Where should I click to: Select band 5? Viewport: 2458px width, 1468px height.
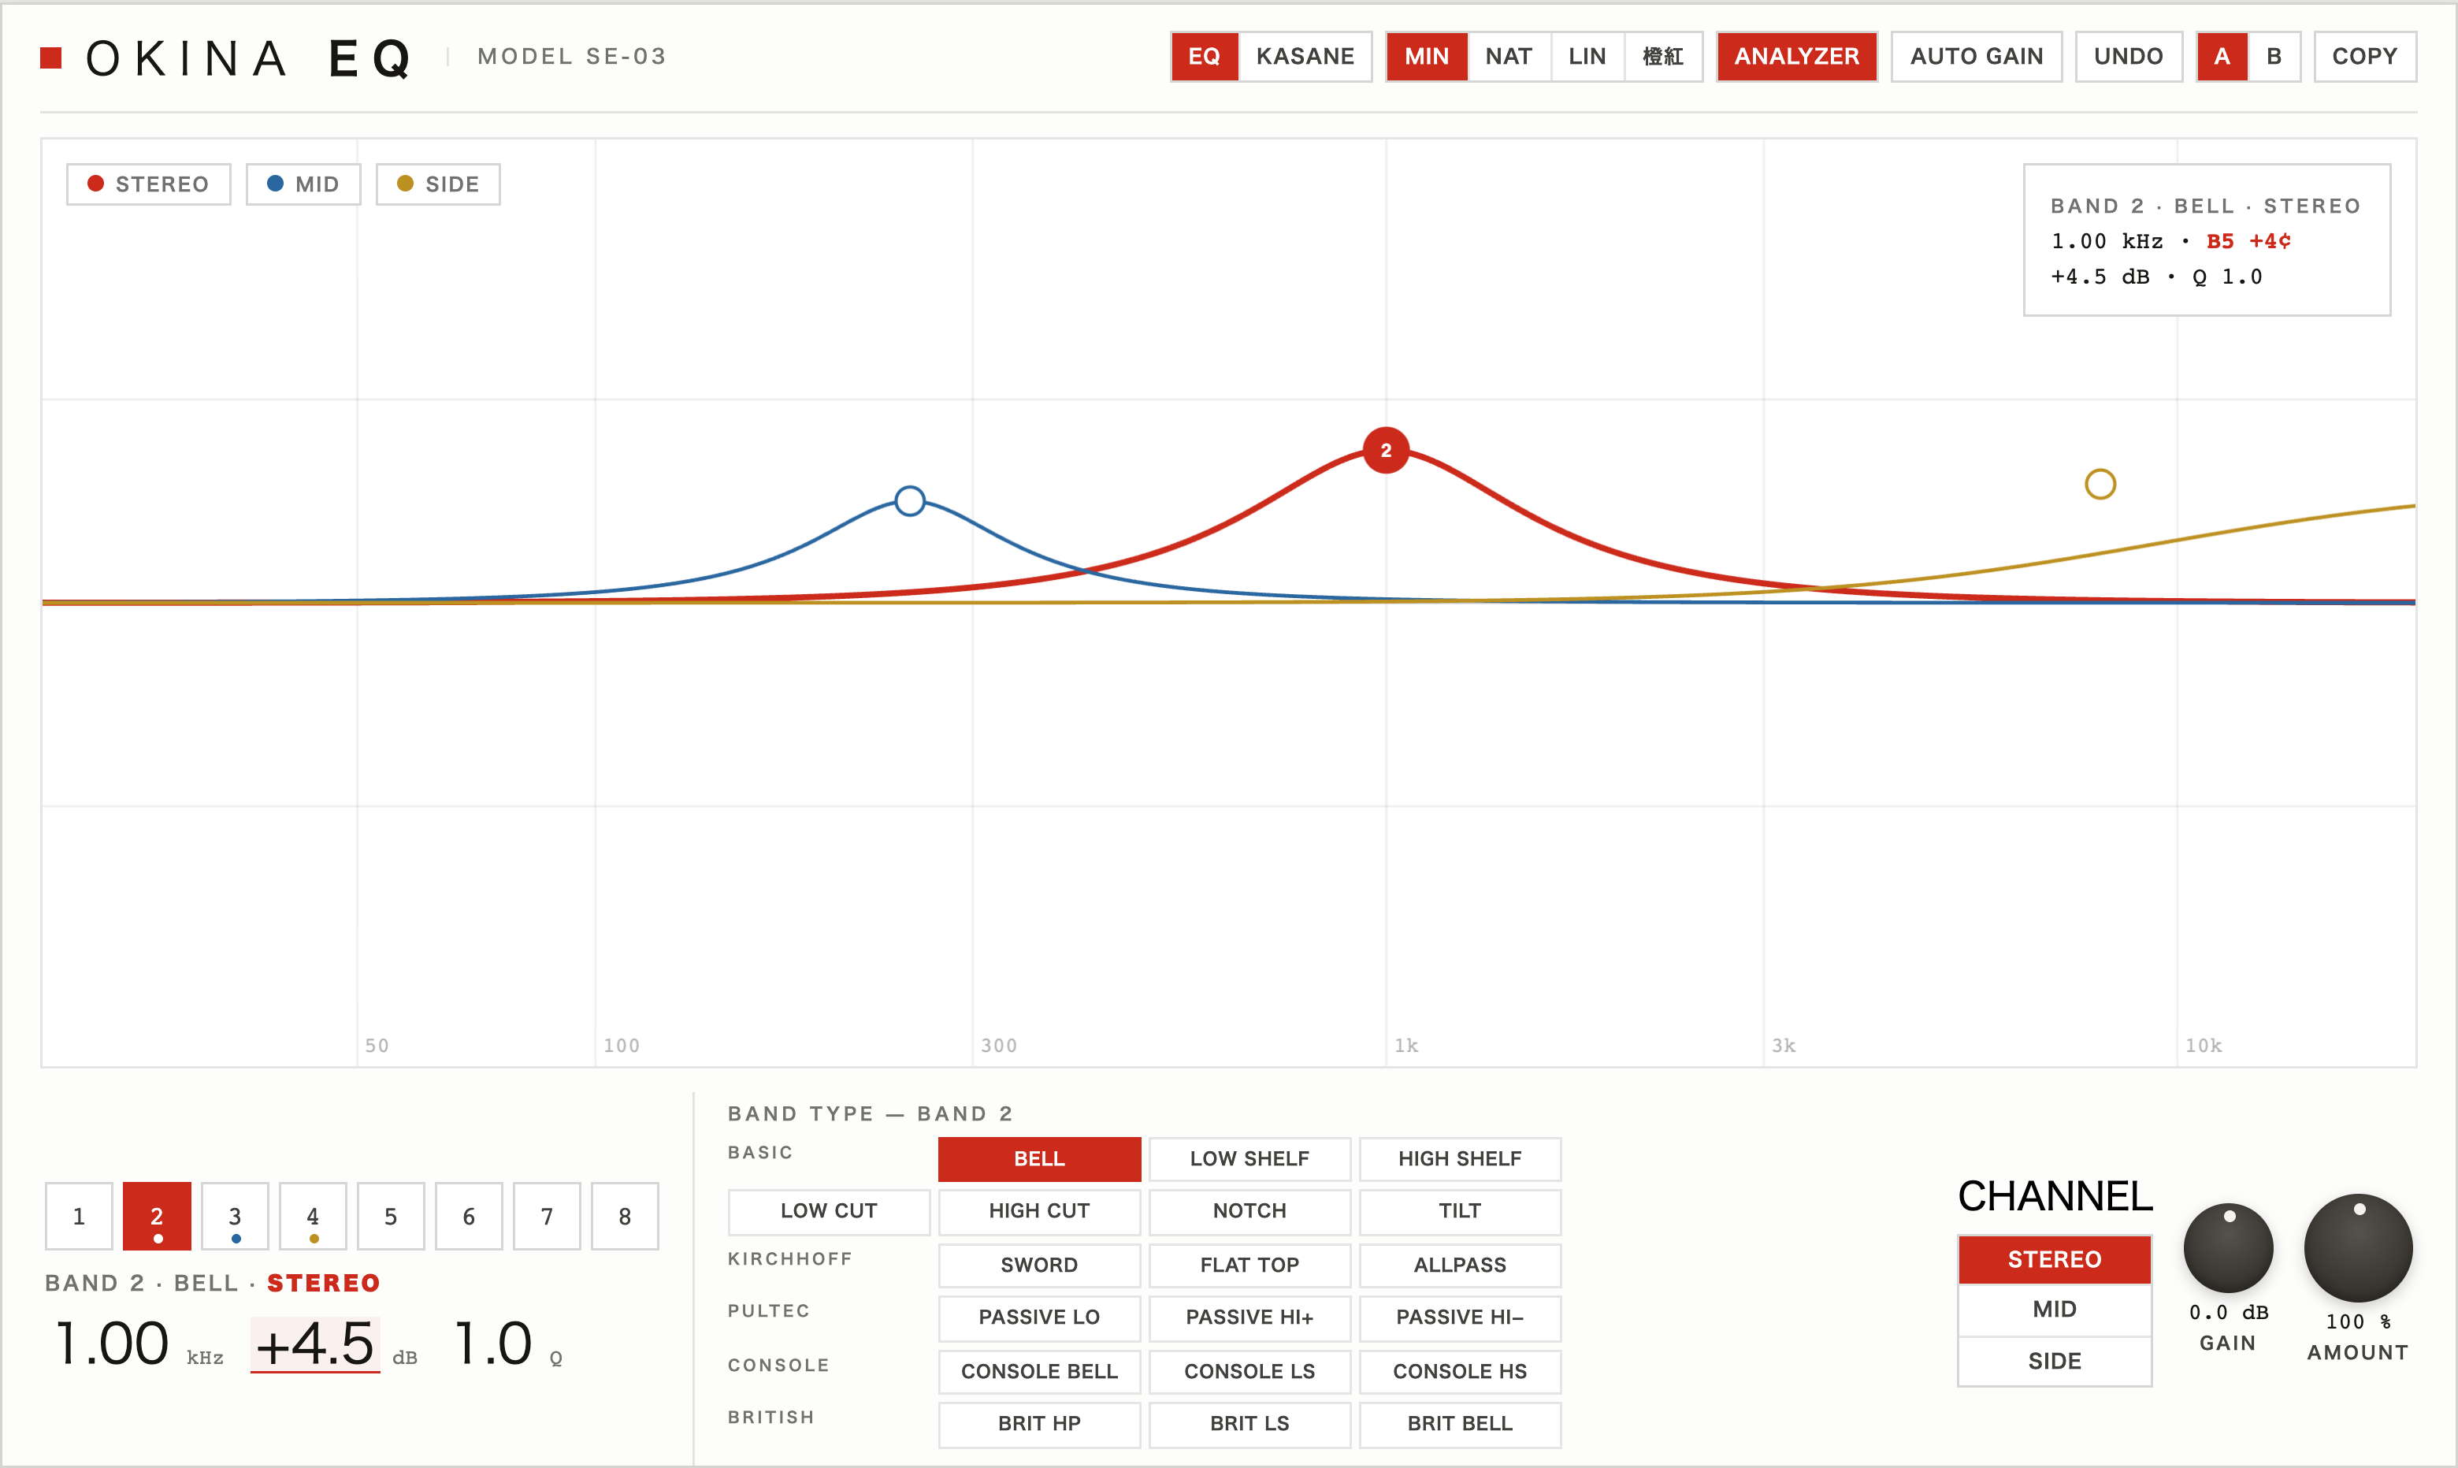click(x=391, y=1216)
